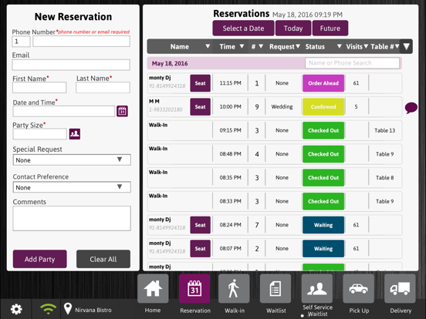Expand the Contact Preference dropdown

pyautogui.click(x=72, y=187)
